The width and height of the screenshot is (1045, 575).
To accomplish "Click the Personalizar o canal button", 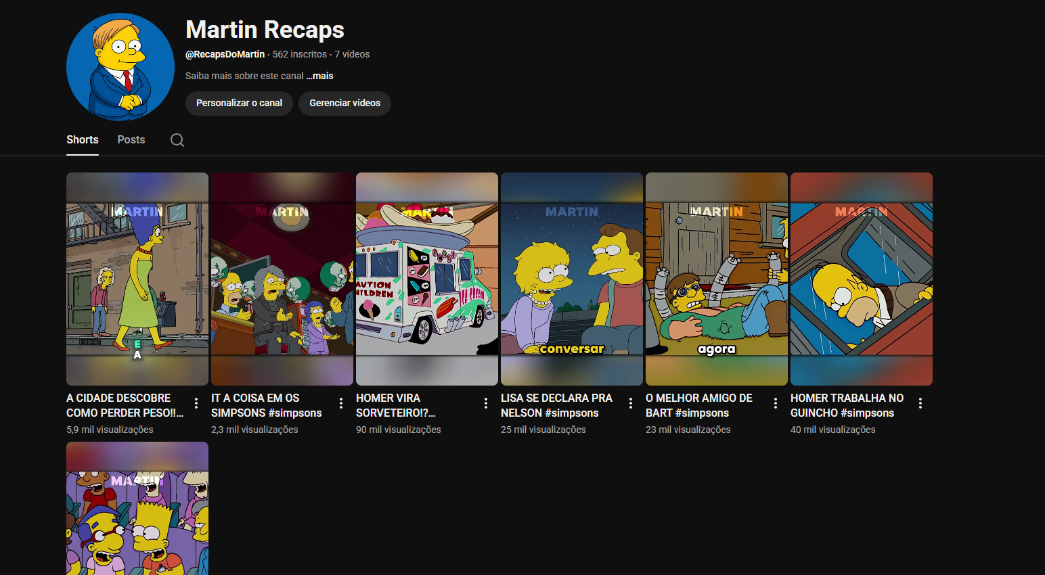I will point(239,103).
